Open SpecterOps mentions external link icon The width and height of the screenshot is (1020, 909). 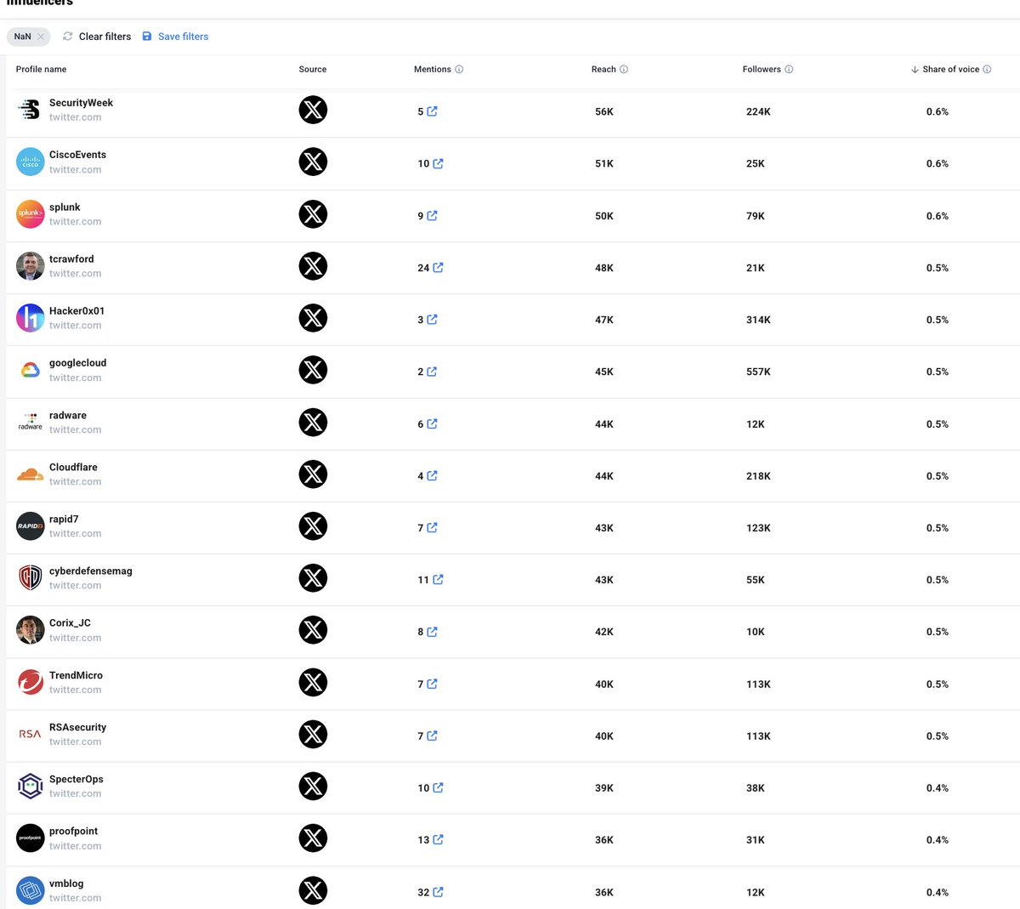pyautogui.click(x=438, y=788)
